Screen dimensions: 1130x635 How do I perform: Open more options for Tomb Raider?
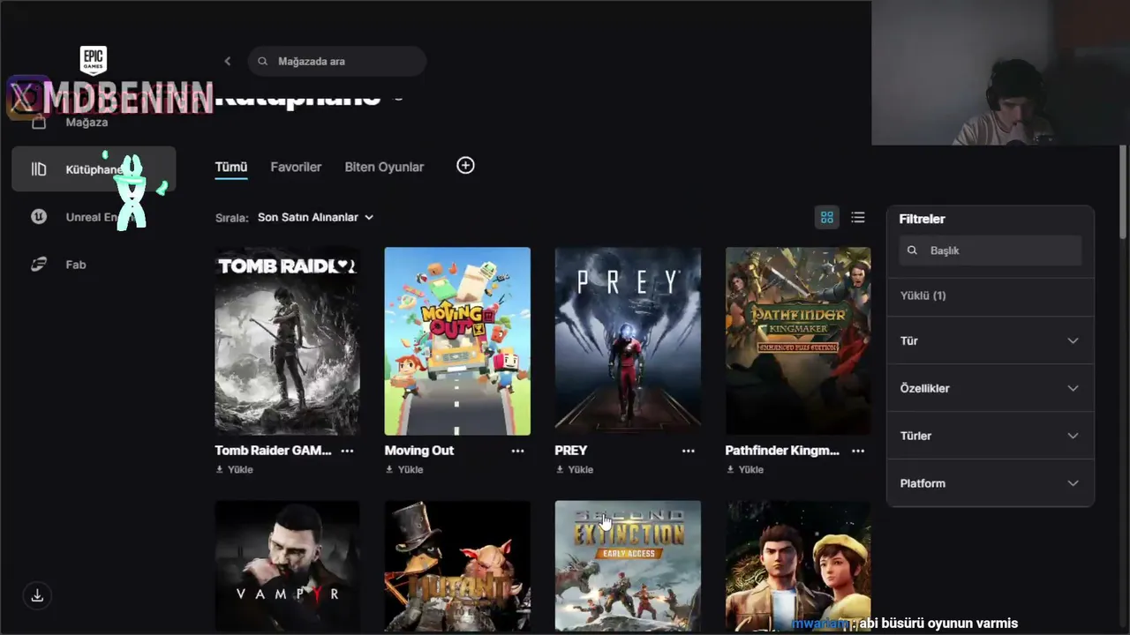(x=348, y=451)
